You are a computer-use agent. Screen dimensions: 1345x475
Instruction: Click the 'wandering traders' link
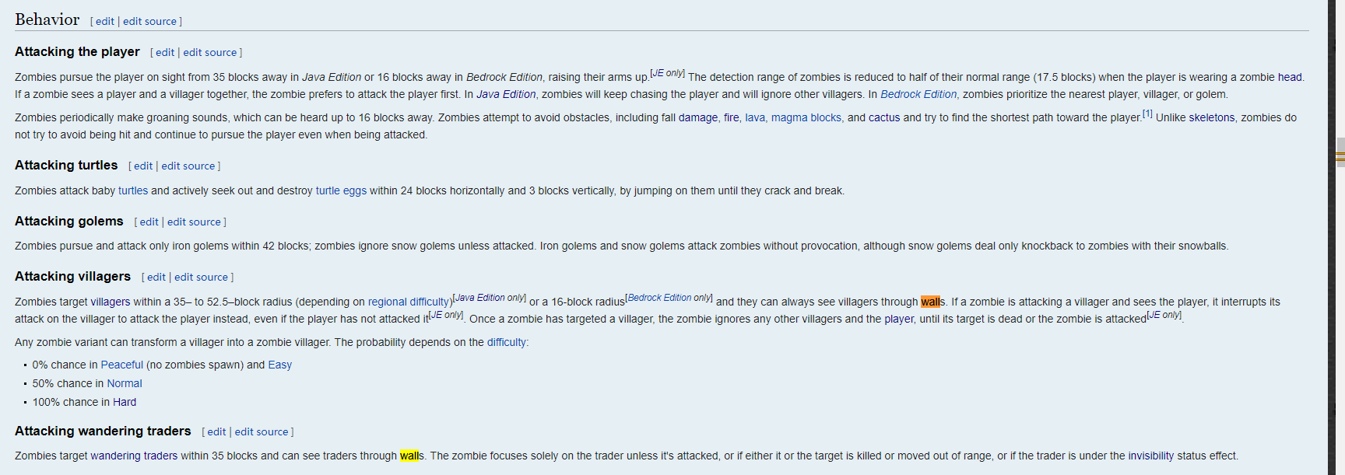coord(134,456)
